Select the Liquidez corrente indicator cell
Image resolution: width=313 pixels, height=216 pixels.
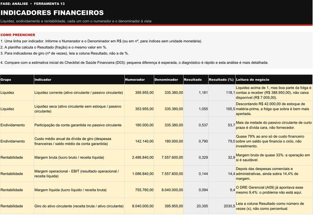[79, 92]
